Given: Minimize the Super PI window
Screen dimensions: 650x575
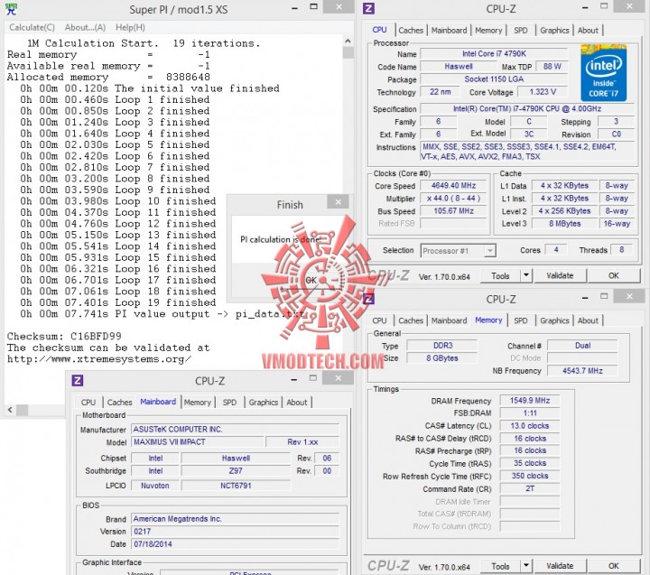Looking at the screenshot, I should [x=294, y=8].
